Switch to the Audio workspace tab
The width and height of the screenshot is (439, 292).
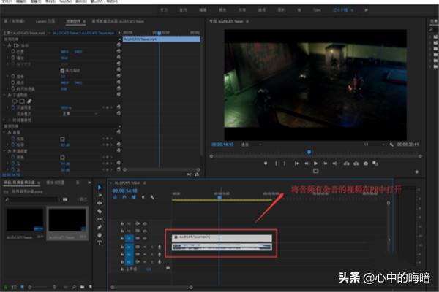[261, 10]
